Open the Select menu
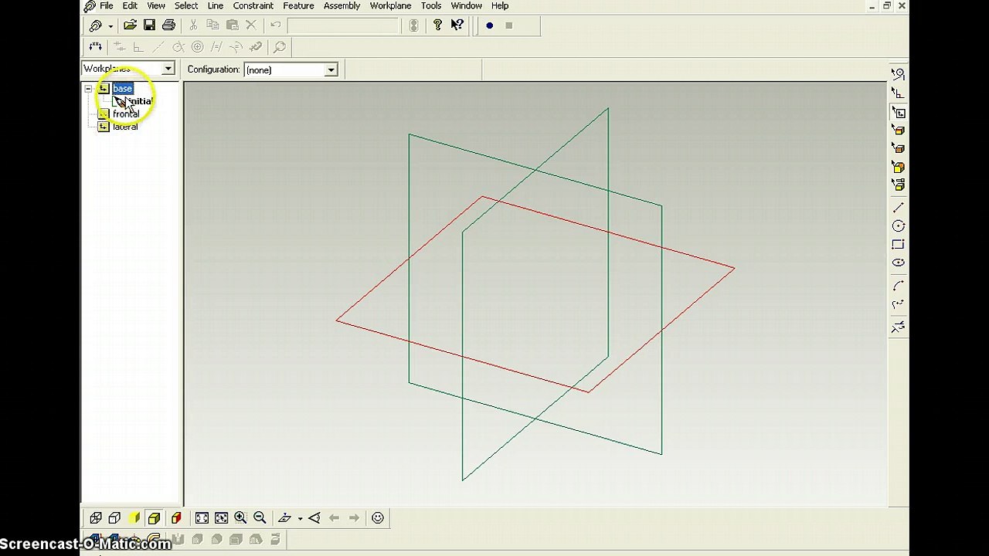Image resolution: width=989 pixels, height=556 pixels. [185, 5]
